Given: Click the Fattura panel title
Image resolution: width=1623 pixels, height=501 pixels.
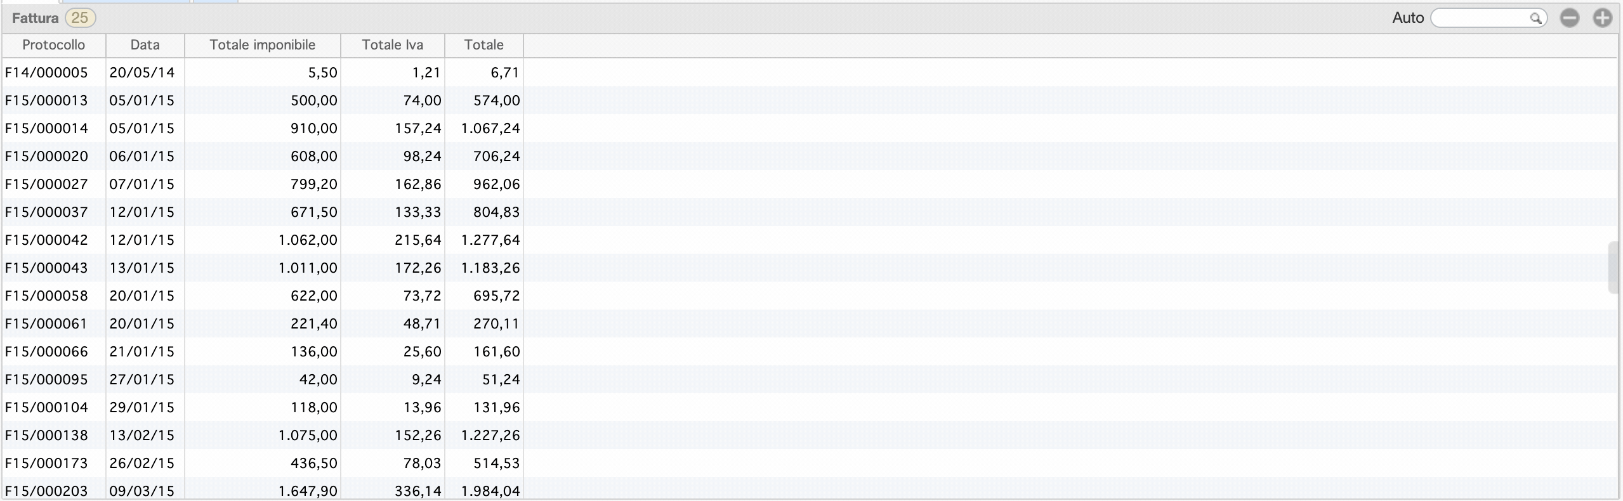Looking at the screenshot, I should [35, 18].
